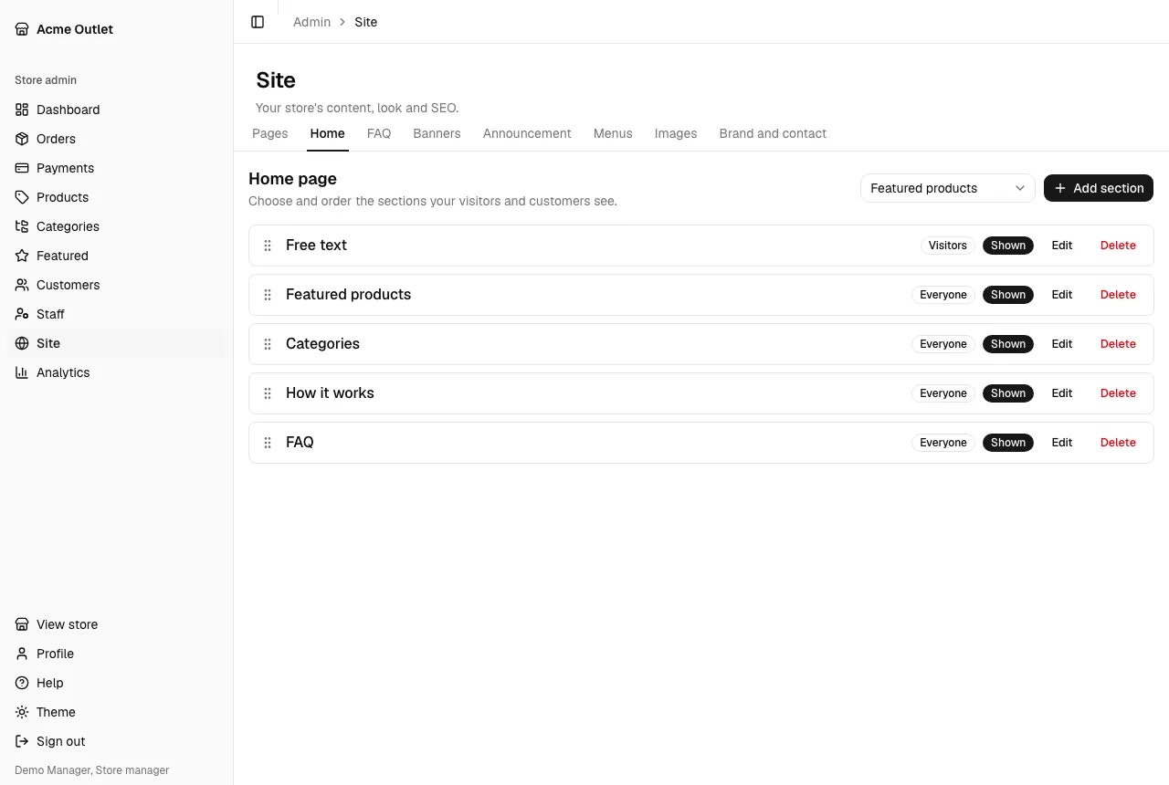The height and width of the screenshot is (785, 1169).
Task: Edit the How it works section
Action: coord(1062,393)
